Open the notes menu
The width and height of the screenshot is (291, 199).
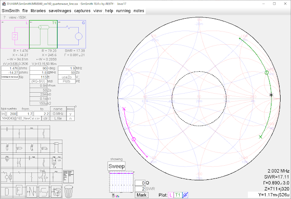click(139, 11)
